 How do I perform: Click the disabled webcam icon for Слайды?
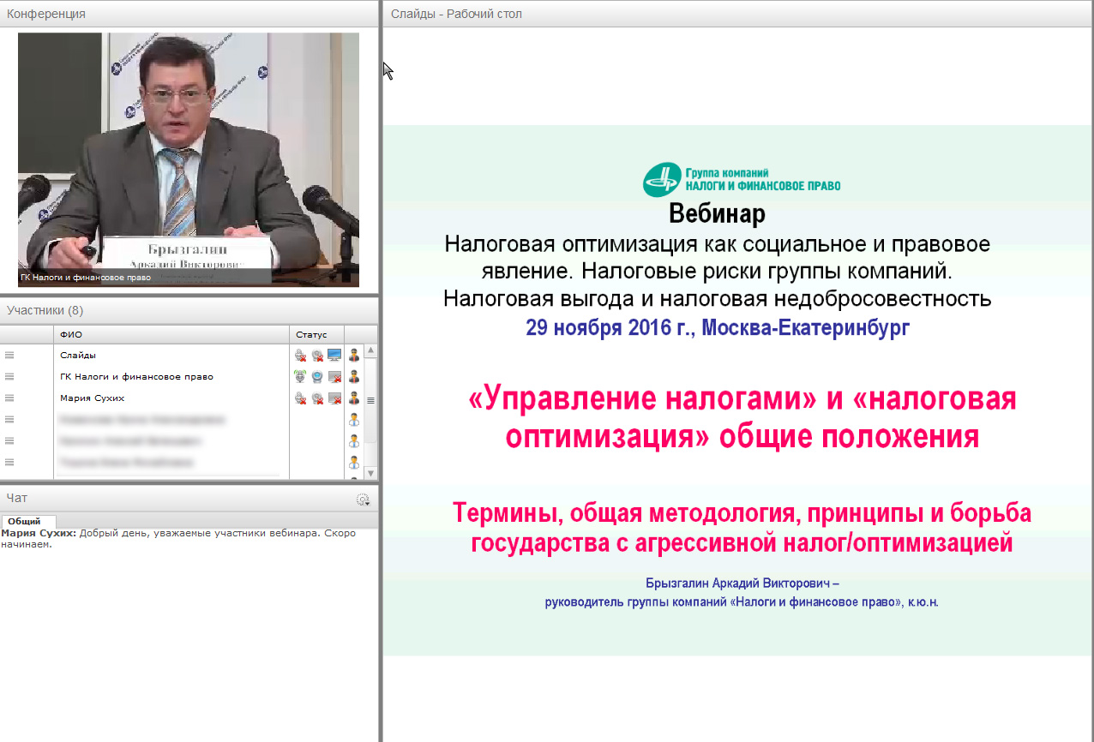[x=317, y=355]
